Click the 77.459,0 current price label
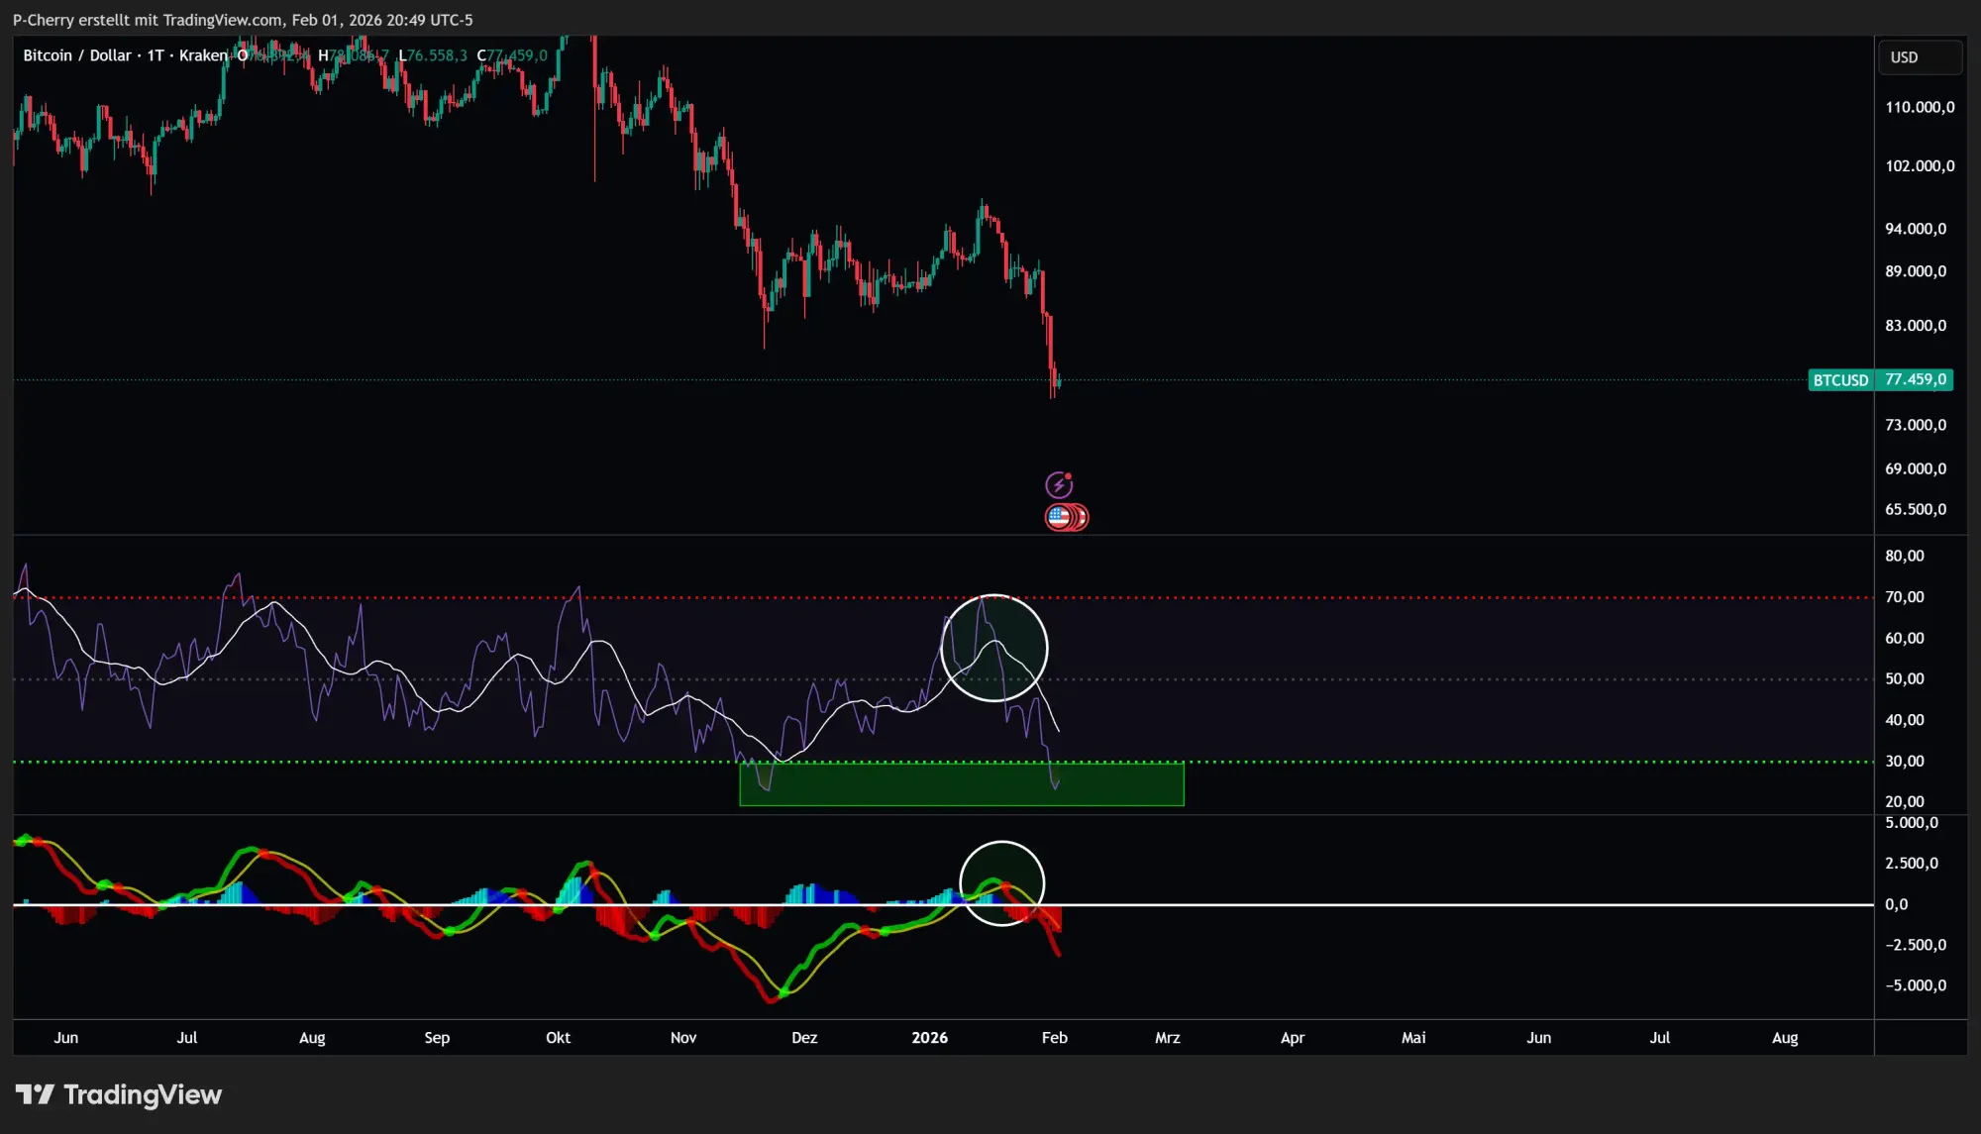1981x1134 pixels. [x=1915, y=380]
